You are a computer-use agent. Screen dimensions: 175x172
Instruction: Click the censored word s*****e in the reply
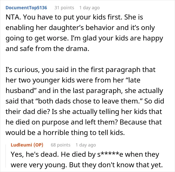point(110,154)
